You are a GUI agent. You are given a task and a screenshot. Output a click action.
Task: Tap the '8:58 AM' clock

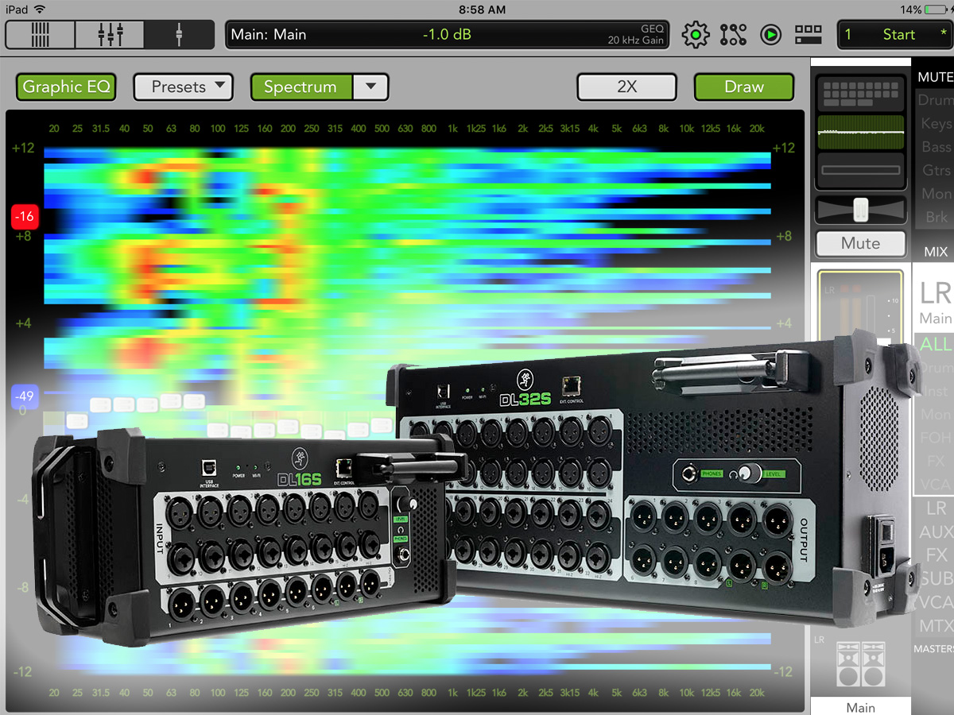point(483,10)
